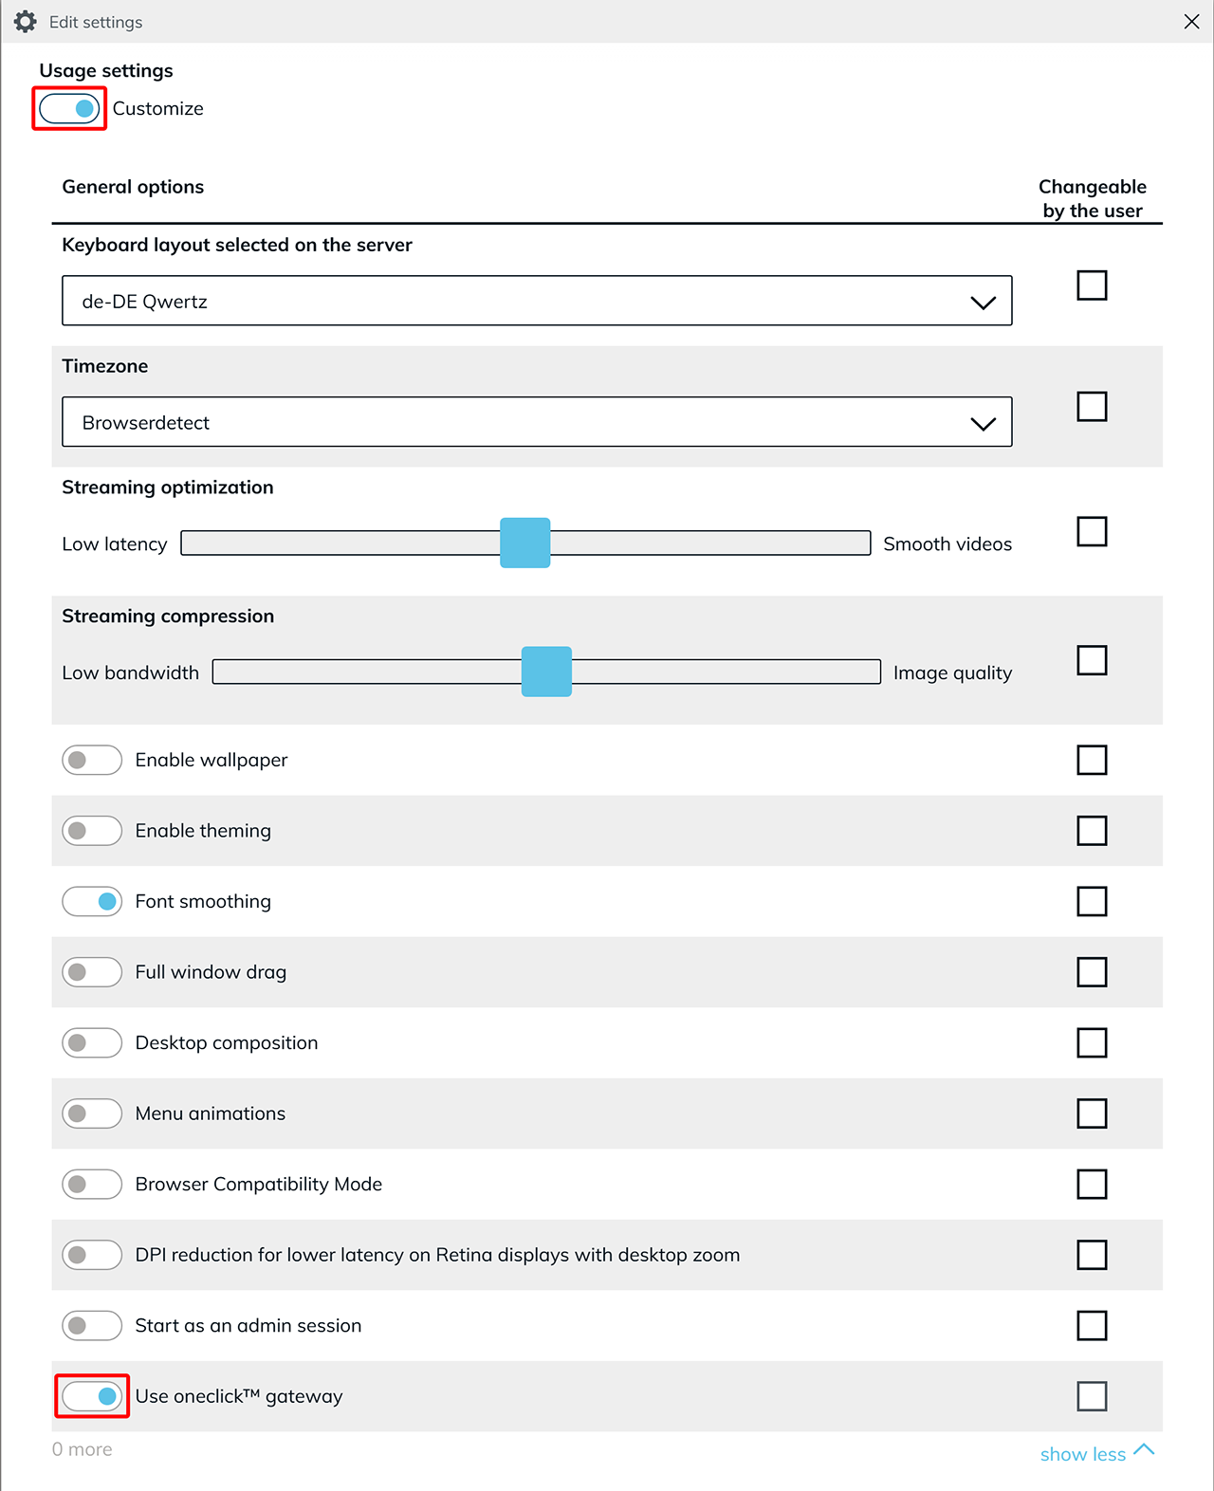
Task: Enable the wallpaper toggle
Action: click(92, 760)
